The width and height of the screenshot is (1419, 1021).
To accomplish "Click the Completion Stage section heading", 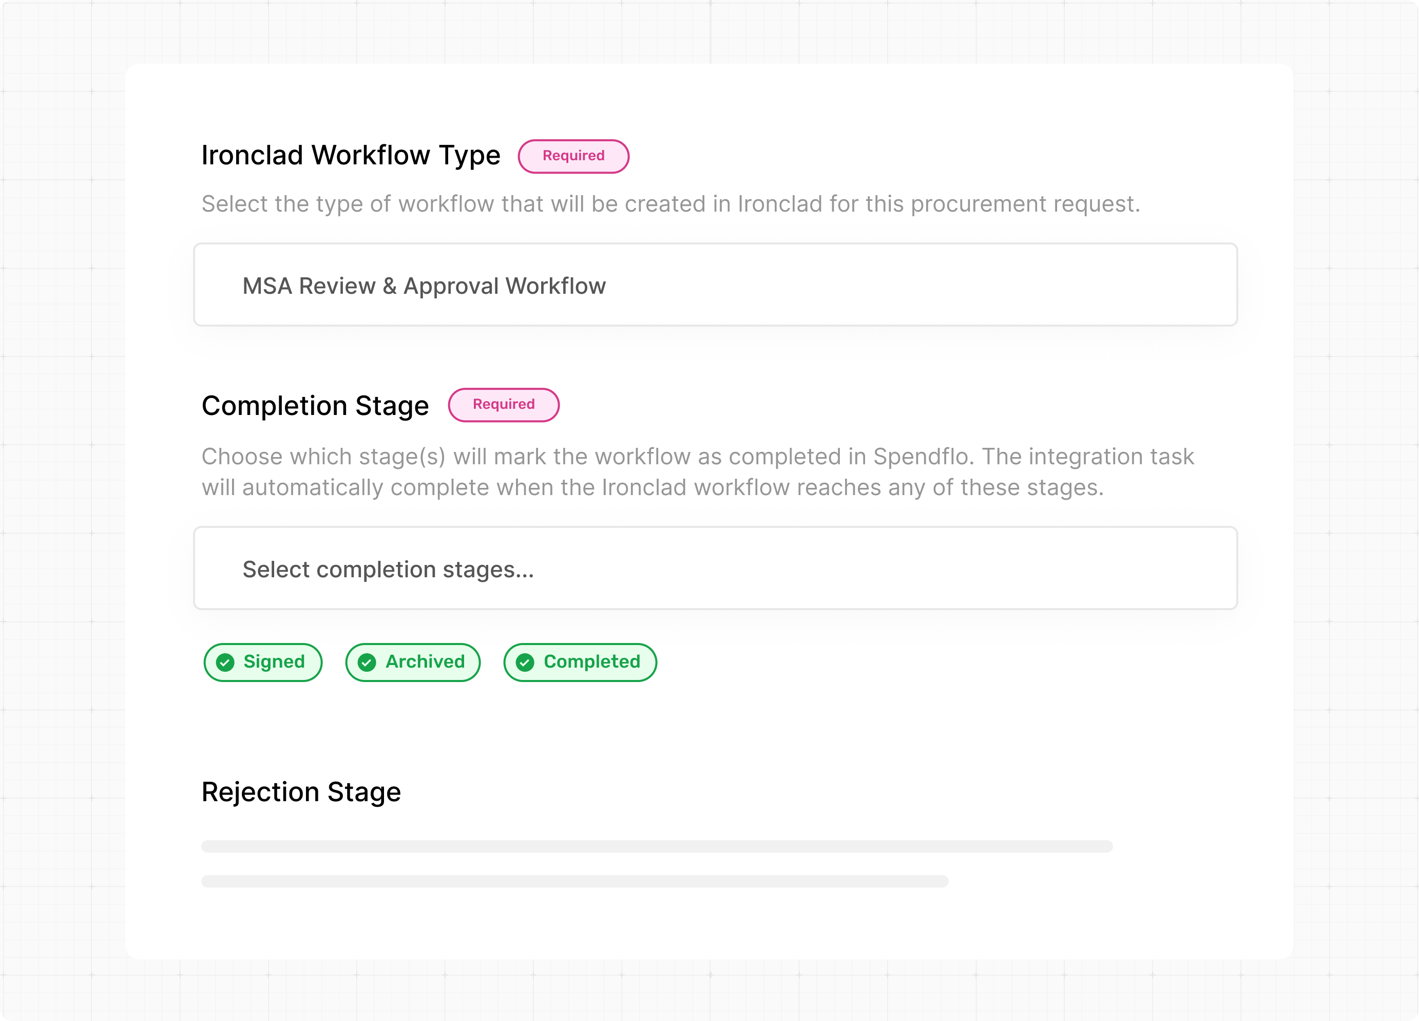I will [x=315, y=406].
